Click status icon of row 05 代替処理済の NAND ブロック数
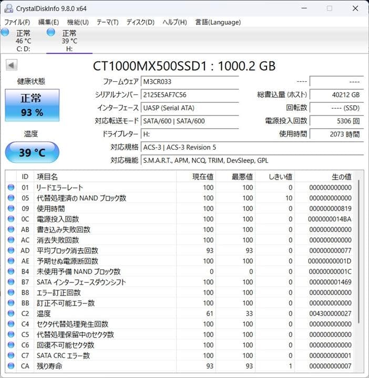 point(11,198)
